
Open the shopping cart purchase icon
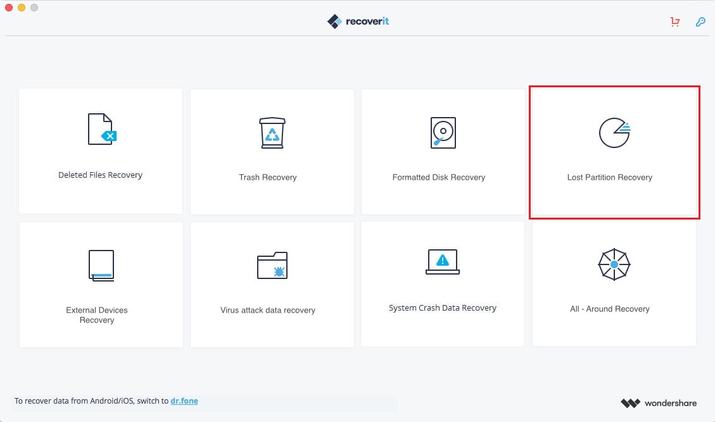[675, 22]
